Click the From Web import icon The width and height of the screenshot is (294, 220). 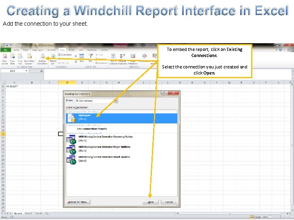pyautogui.click(x=12, y=59)
